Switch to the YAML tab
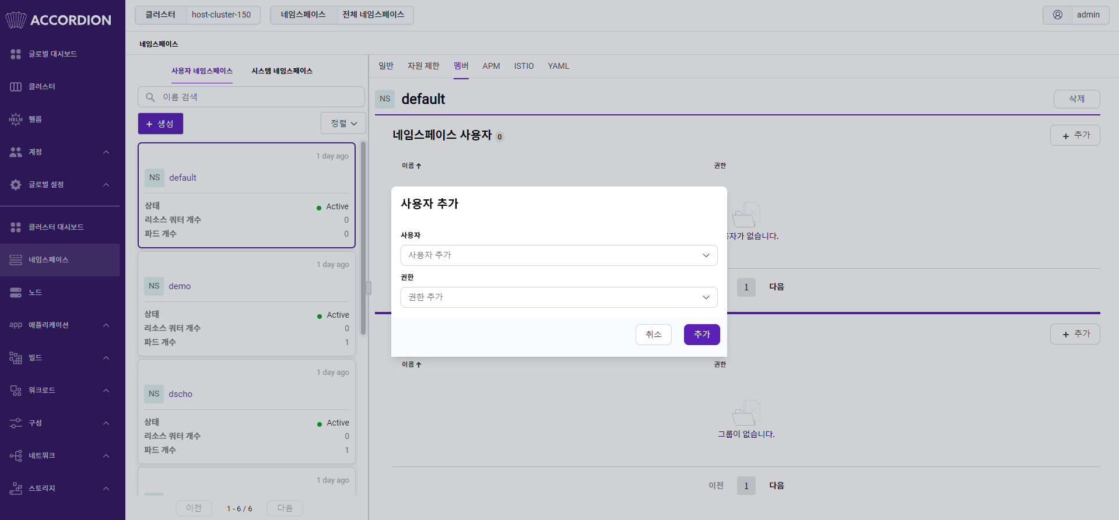The width and height of the screenshot is (1119, 520). [x=558, y=66]
